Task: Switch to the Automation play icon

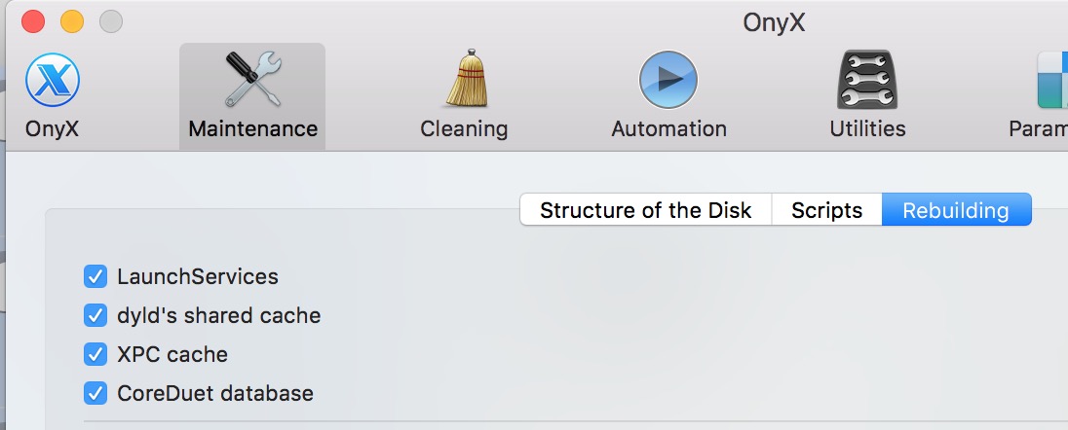Action: pos(668,80)
